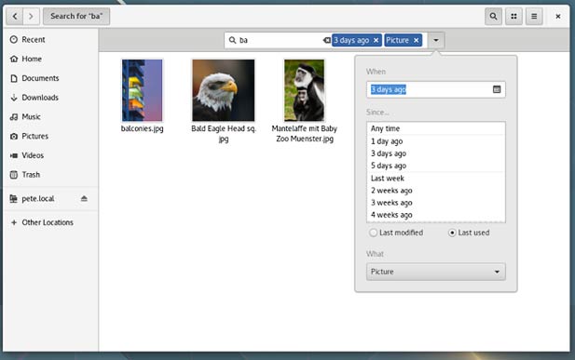This screenshot has height=360, width=575.
Task: Choose '3 weeks ago' in the Since list
Action: [x=435, y=203]
